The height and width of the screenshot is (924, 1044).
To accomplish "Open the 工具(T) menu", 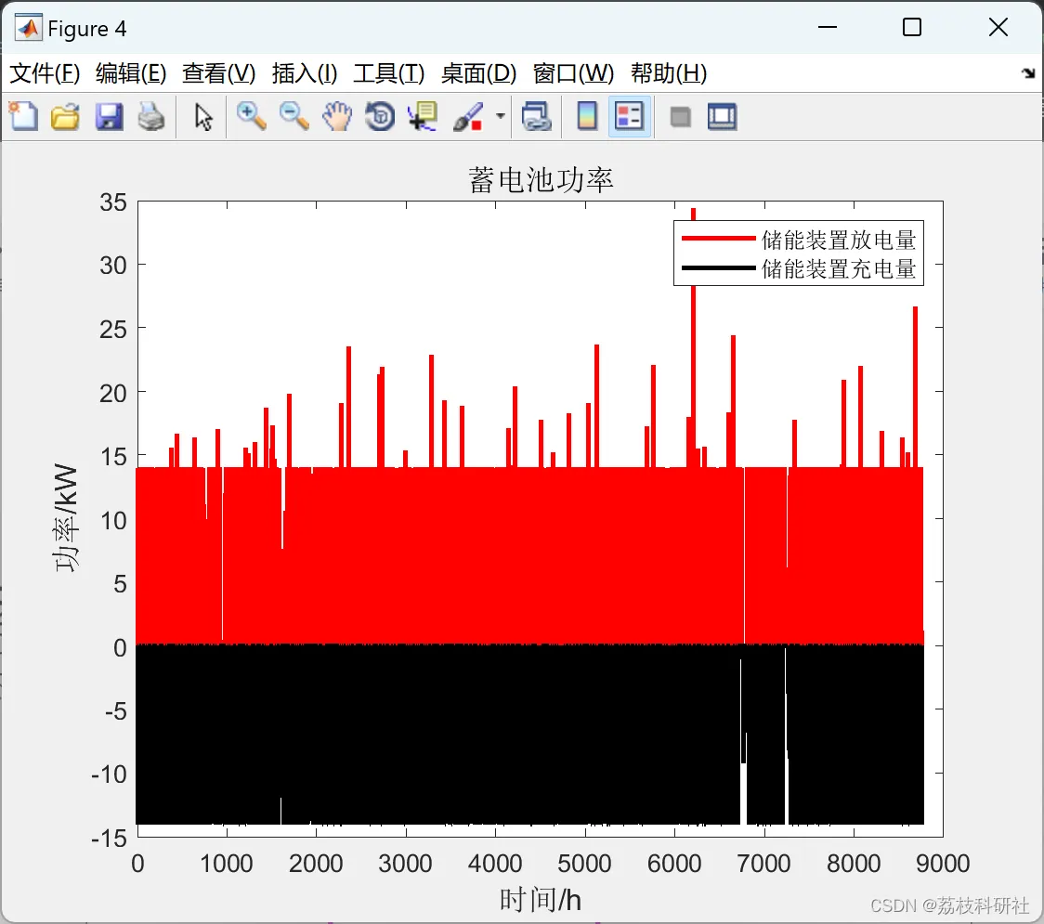I will click(x=389, y=73).
